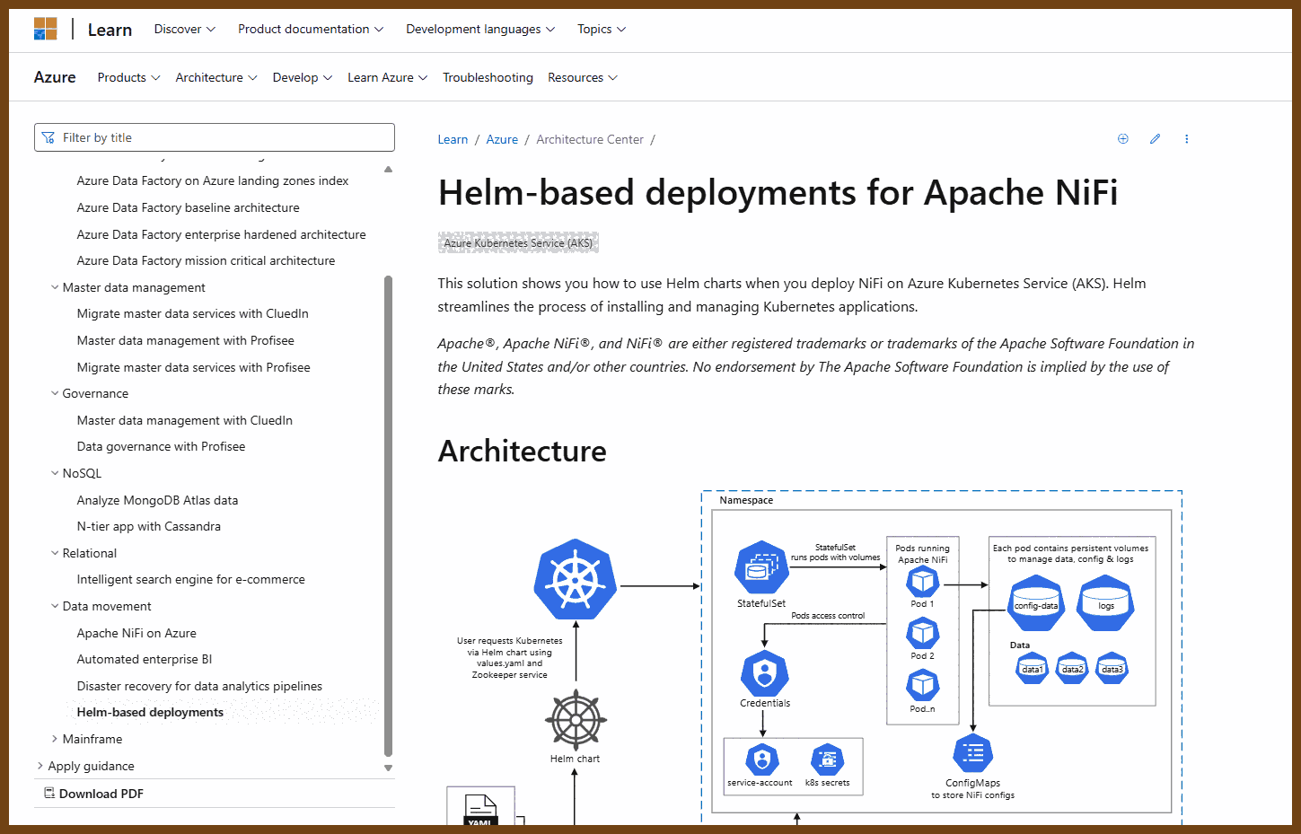The width and height of the screenshot is (1301, 834).
Task: Open the Architecture dropdown in Azure bar
Action: 216,77
